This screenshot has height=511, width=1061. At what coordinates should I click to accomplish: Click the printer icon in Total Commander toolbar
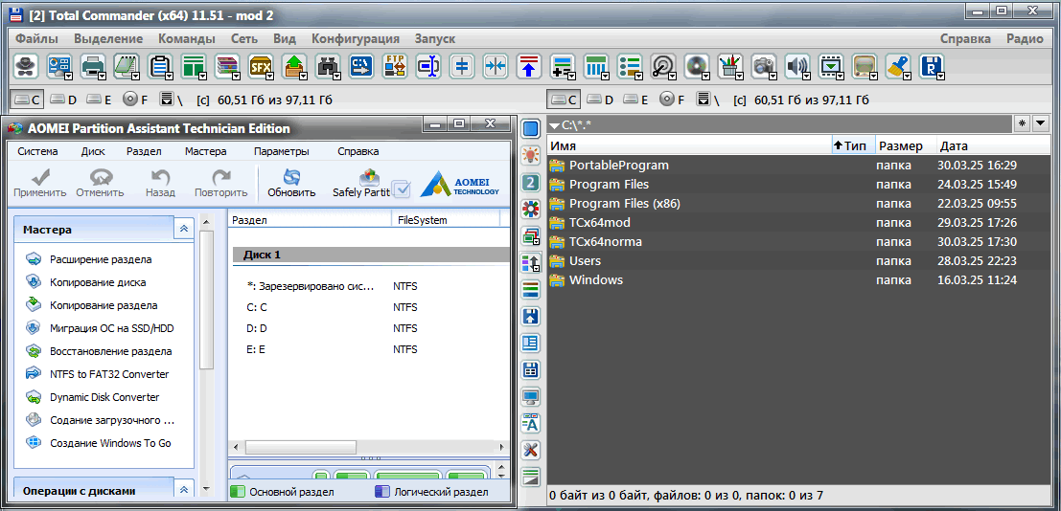[x=92, y=66]
